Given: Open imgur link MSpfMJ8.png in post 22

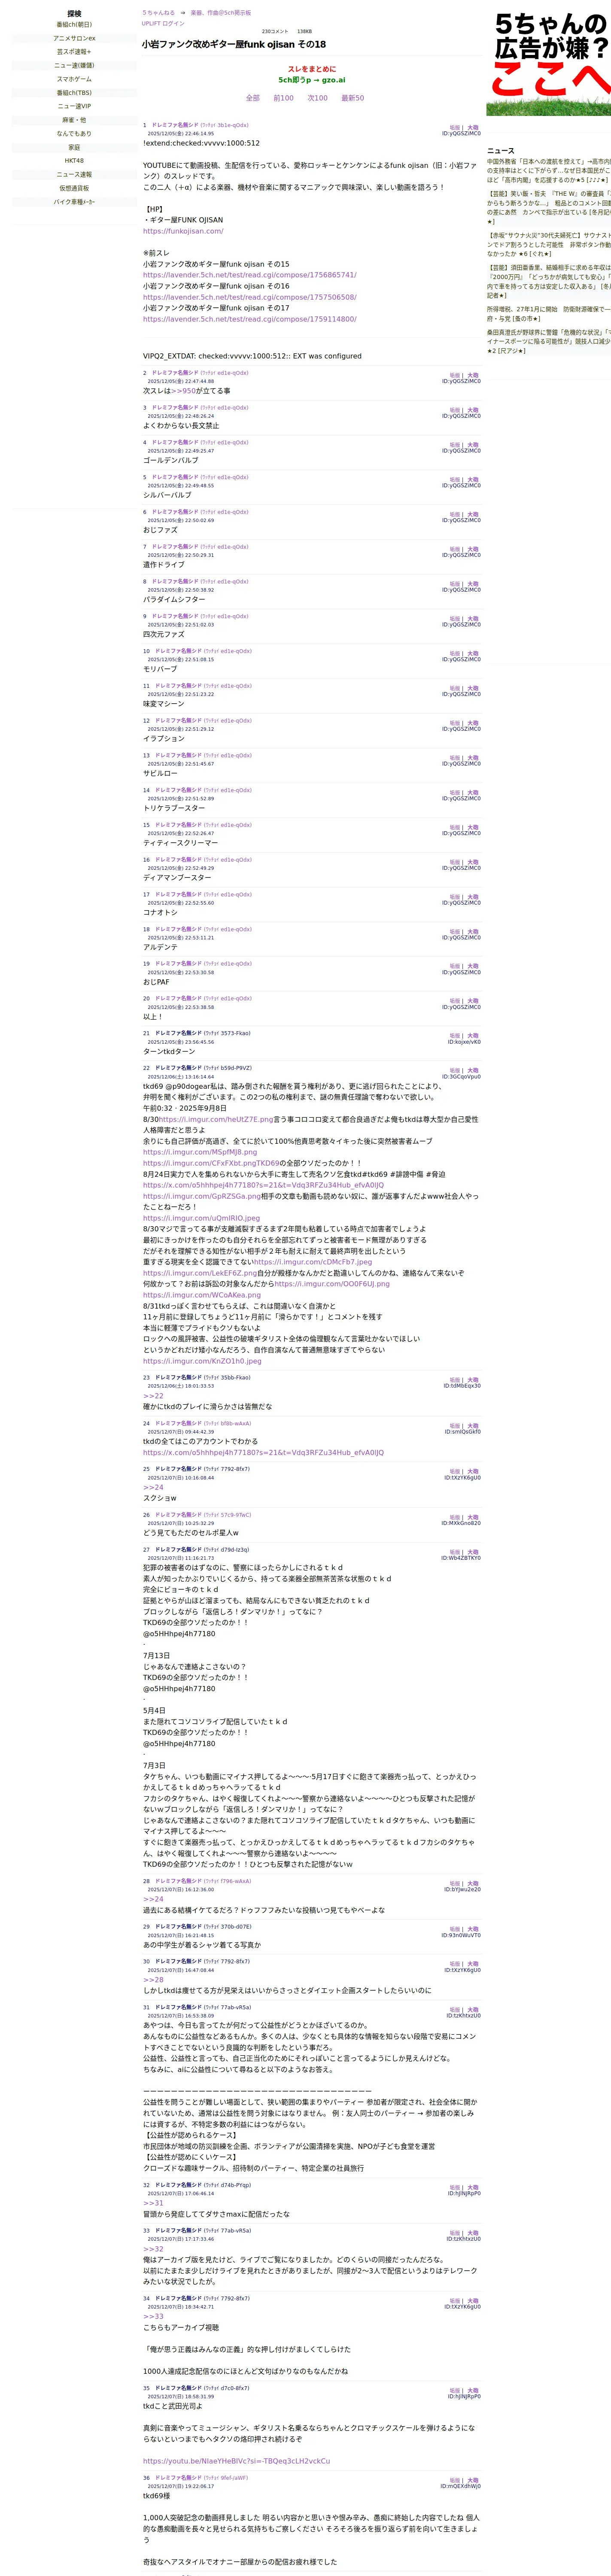Looking at the screenshot, I should pyautogui.click(x=200, y=1152).
